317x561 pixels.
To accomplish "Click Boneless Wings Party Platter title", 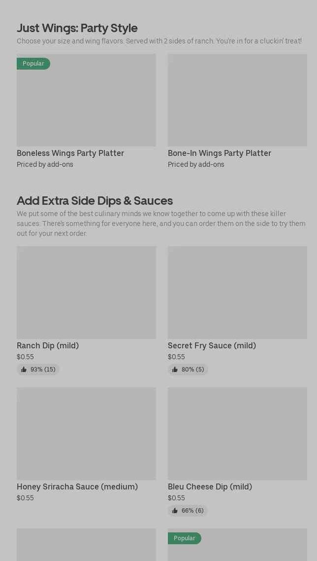I will 70,153.
